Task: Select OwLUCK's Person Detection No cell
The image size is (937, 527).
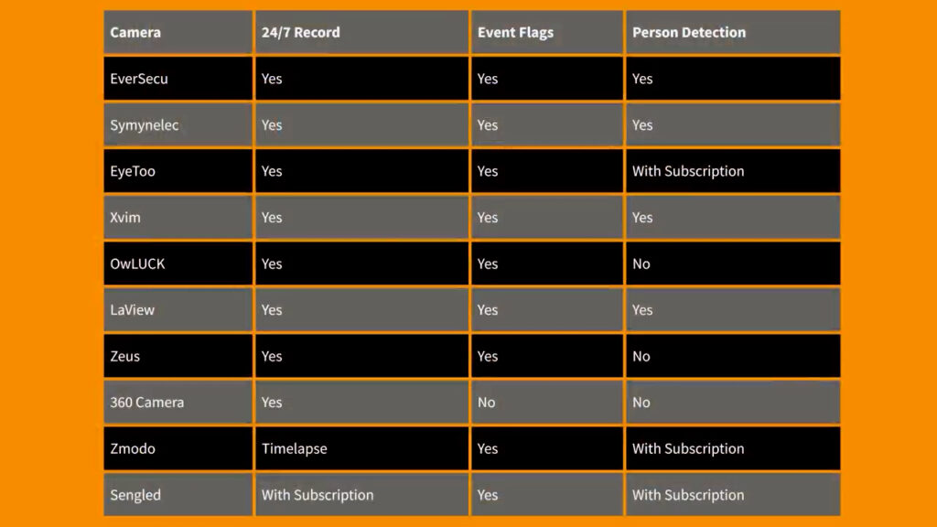Action: pyautogui.click(x=641, y=264)
